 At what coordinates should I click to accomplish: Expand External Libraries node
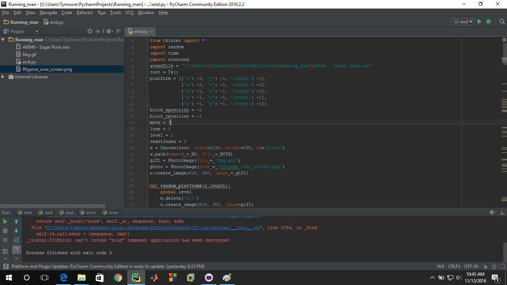[x=3, y=77]
